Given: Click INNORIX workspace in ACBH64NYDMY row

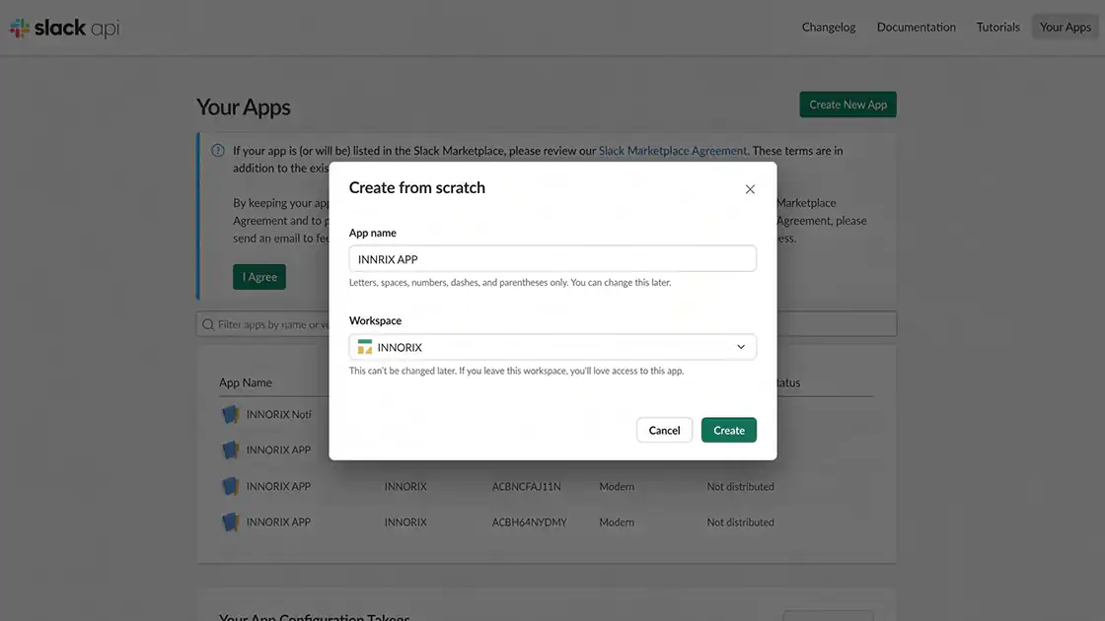Looking at the screenshot, I should click(405, 522).
